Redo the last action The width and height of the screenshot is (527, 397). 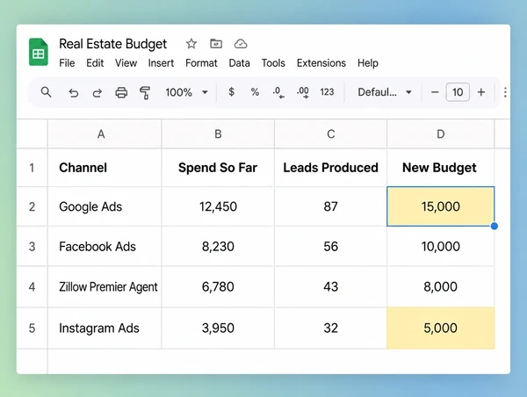[97, 92]
